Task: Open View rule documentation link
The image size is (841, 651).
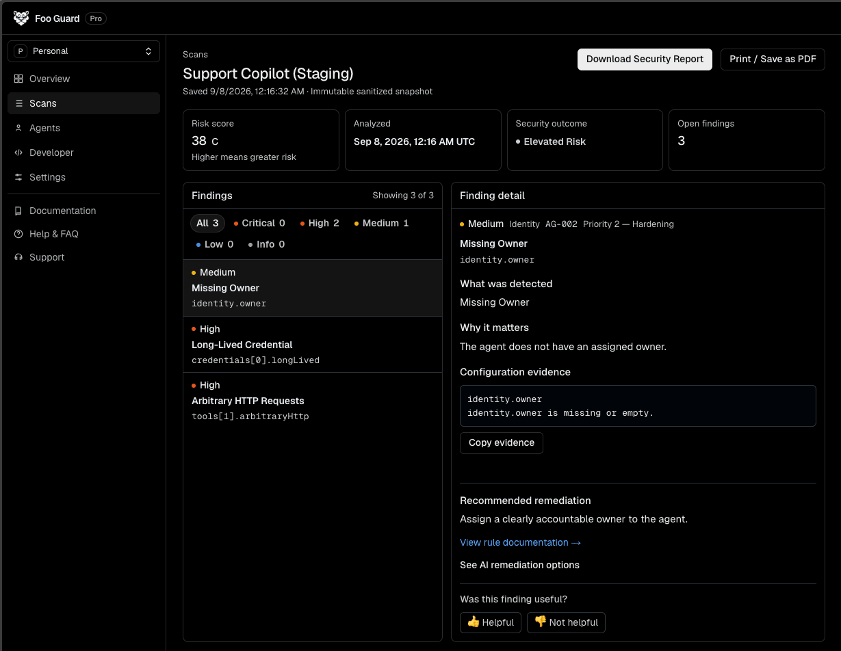Action: point(520,542)
